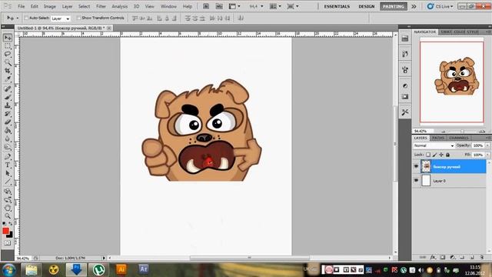Select the Clone Stamp tool
Image resolution: width=492 pixels, height=277 pixels.
pyautogui.click(x=8, y=105)
